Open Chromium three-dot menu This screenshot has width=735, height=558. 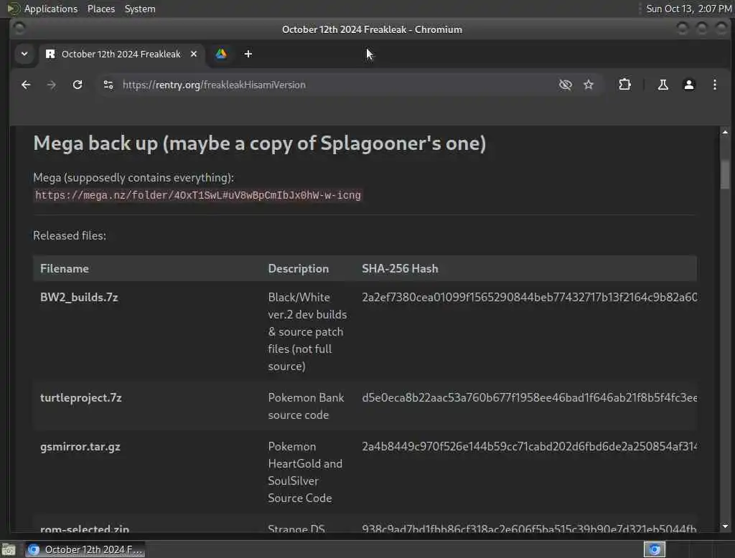[714, 85]
